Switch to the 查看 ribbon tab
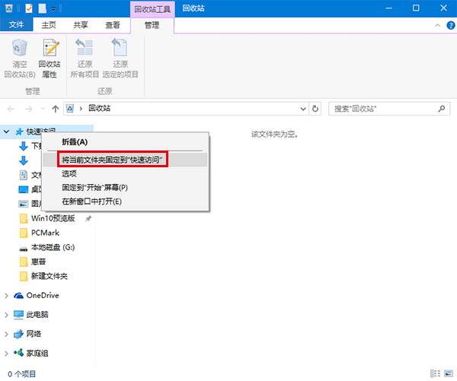Screen dimensions: 457x381 click(x=113, y=25)
